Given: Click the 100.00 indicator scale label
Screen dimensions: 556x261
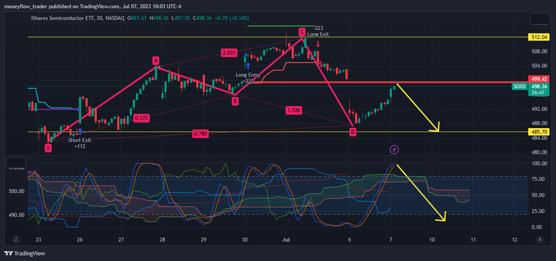Looking at the screenshot, I should pos(539,164).
